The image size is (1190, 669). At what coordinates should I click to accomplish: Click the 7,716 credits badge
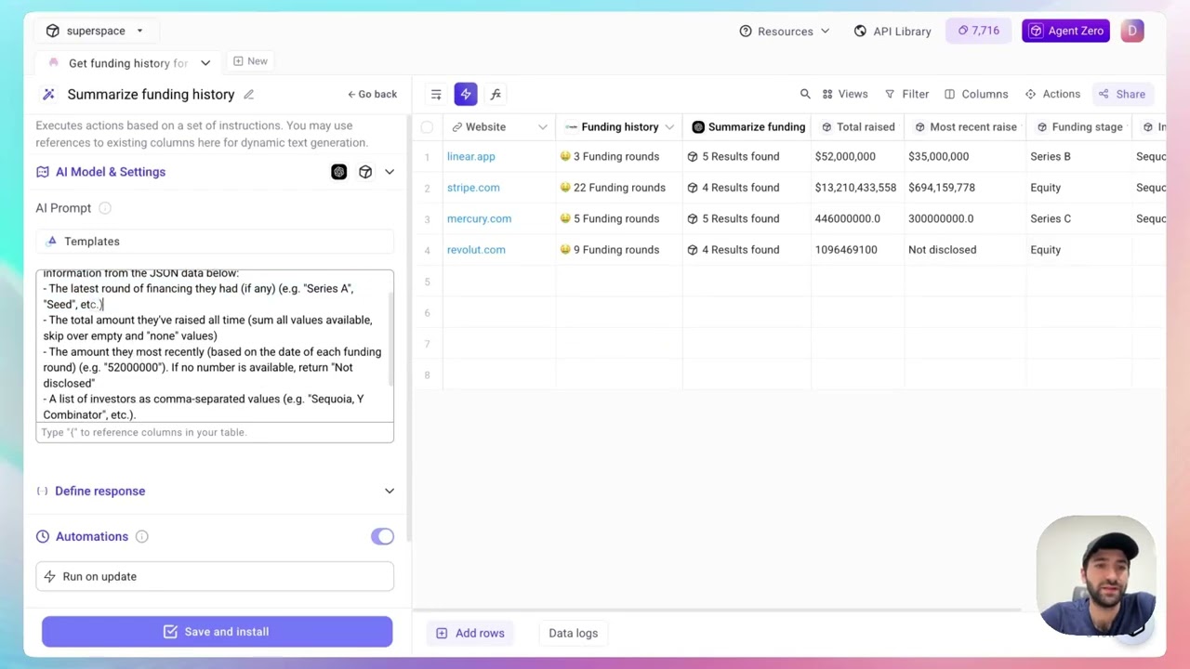[979, 31]
